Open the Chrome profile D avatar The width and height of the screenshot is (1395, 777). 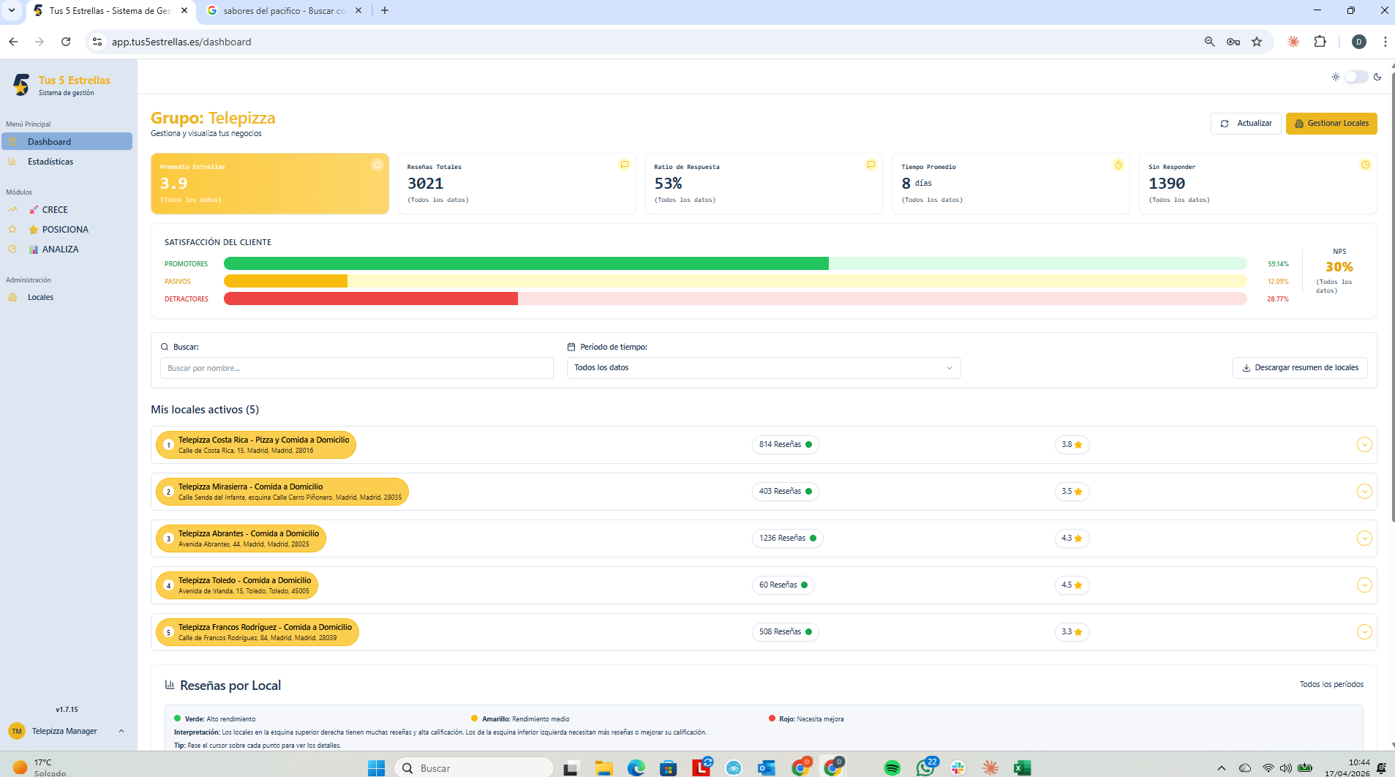pyautogui.click(x=1359, y=42)
